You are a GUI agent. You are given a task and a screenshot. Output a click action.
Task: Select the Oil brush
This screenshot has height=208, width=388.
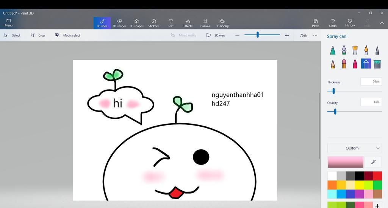[355, 50]
